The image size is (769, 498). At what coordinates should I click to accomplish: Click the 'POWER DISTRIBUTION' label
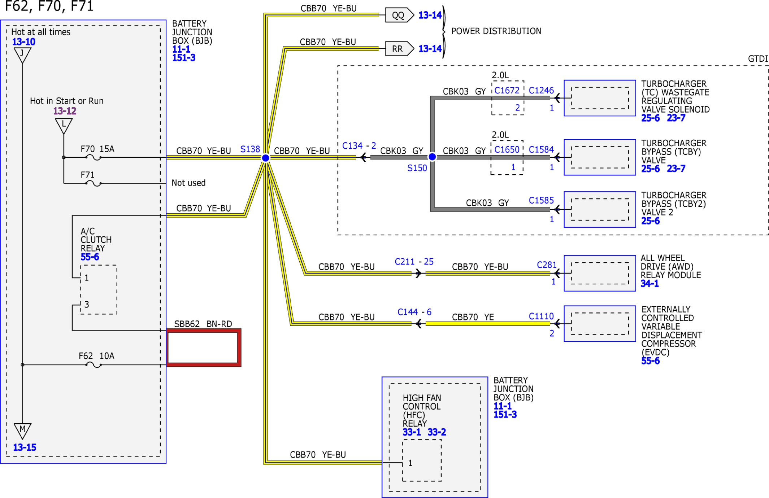click(x=496, y=31)
